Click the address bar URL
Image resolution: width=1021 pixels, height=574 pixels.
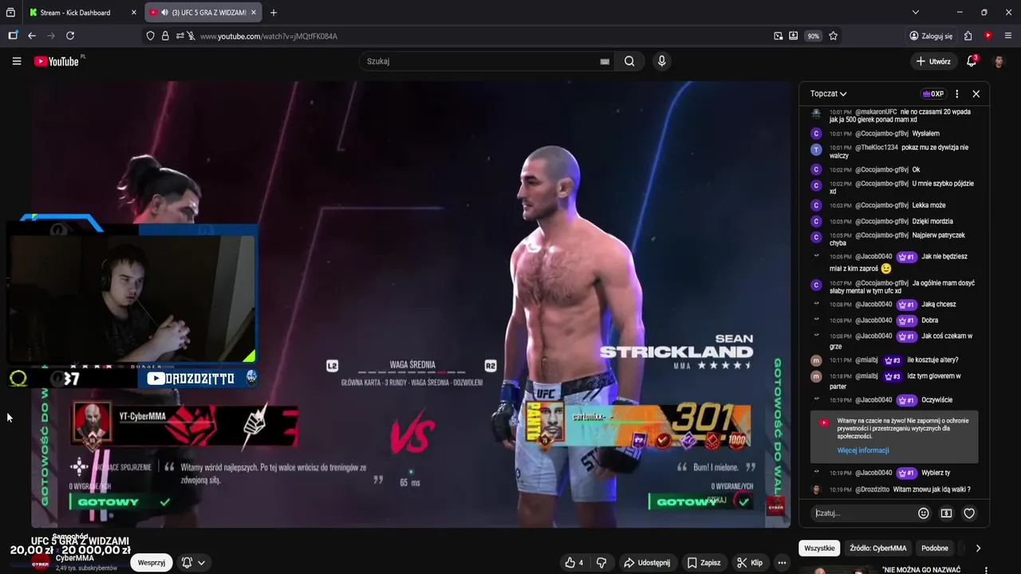(x=269, y=36)
